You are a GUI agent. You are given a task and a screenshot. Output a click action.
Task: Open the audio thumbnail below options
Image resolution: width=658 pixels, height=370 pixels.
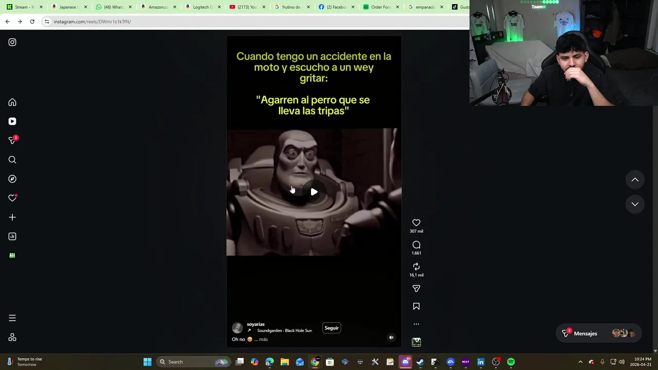(x=416, y=342)
